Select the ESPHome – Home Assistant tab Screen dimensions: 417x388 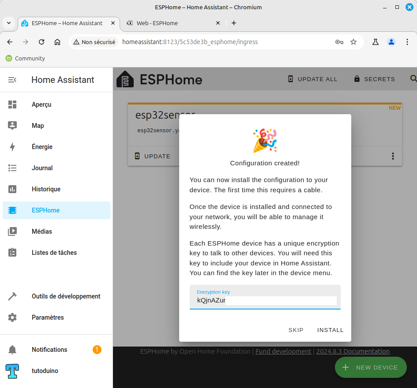click(67, 23)
